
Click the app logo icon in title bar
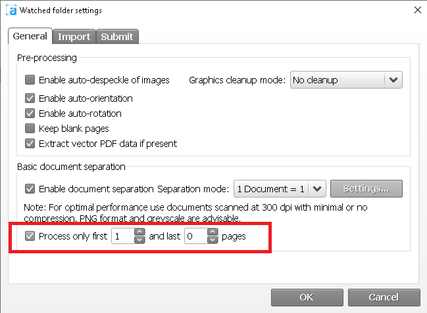click(10, 10)
